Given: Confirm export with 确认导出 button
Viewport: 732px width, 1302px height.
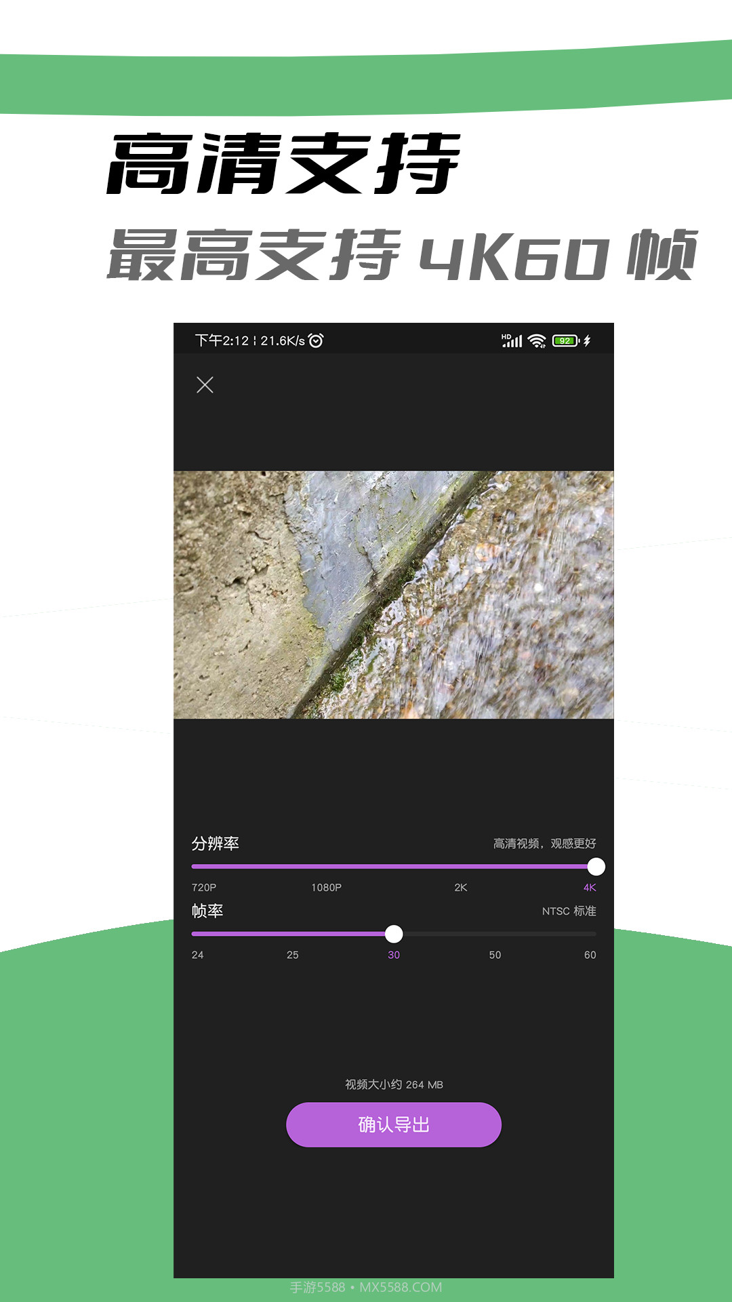Looking at the screenshot, I should [394, 1124].
